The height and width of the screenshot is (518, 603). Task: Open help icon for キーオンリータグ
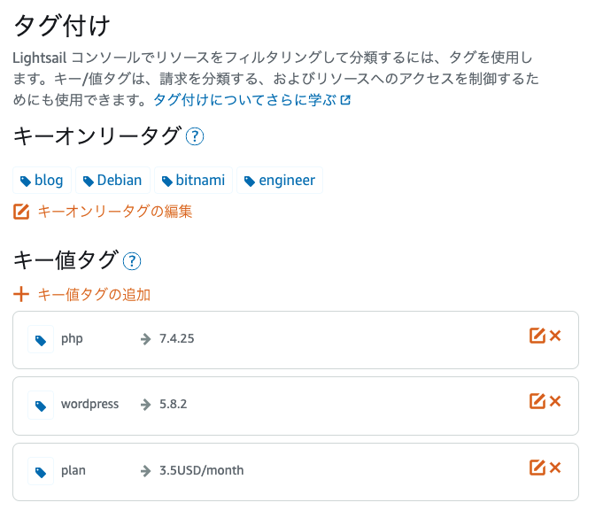click(x=195, y=136)
